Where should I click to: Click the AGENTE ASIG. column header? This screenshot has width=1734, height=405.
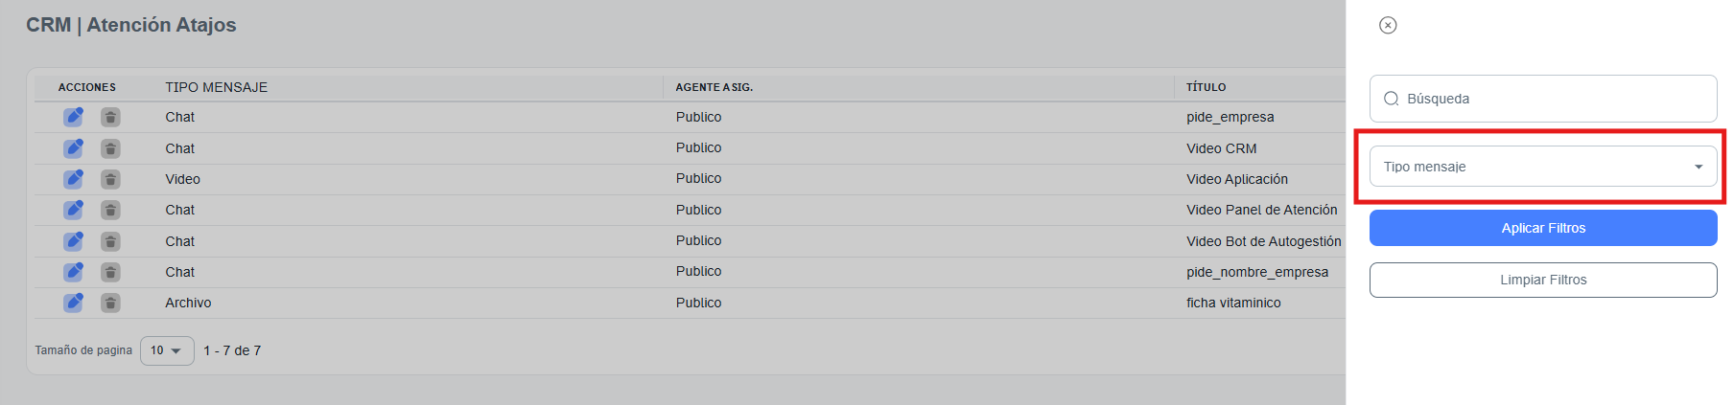click(x=714, y=87)
